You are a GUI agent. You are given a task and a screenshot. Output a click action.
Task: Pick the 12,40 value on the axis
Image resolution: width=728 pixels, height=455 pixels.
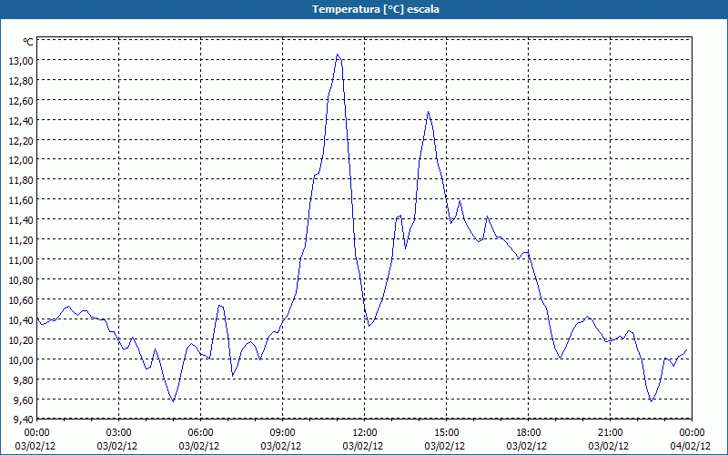20,121
